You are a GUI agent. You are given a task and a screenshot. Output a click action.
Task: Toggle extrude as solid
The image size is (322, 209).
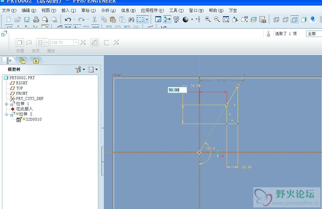pyautogui.click(x=20, y=43)
